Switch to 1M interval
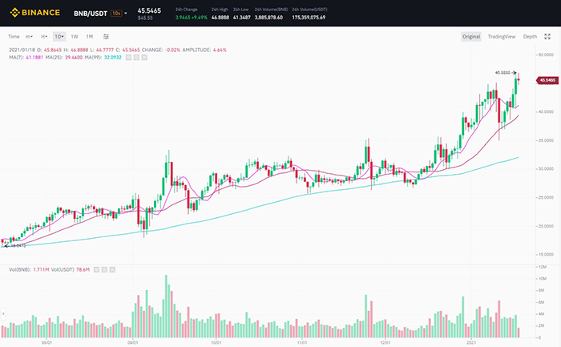This screenshot has height=347, width=561. (x=89, y=37)
